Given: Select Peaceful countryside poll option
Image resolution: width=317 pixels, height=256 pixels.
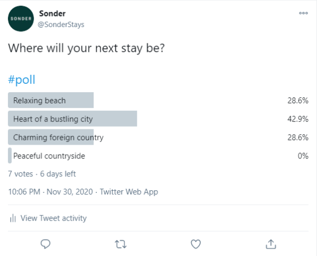Looking at the screenshot, I should 158,156.
